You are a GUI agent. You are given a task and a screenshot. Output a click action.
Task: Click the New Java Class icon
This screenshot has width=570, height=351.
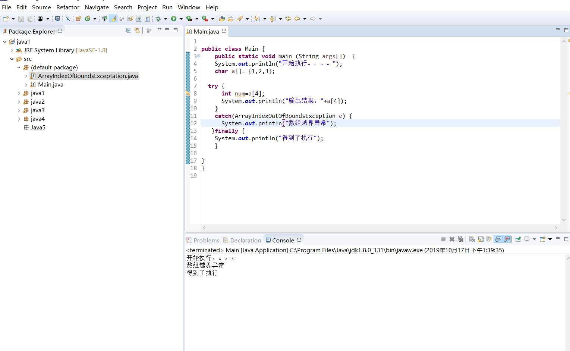[88, 19]
